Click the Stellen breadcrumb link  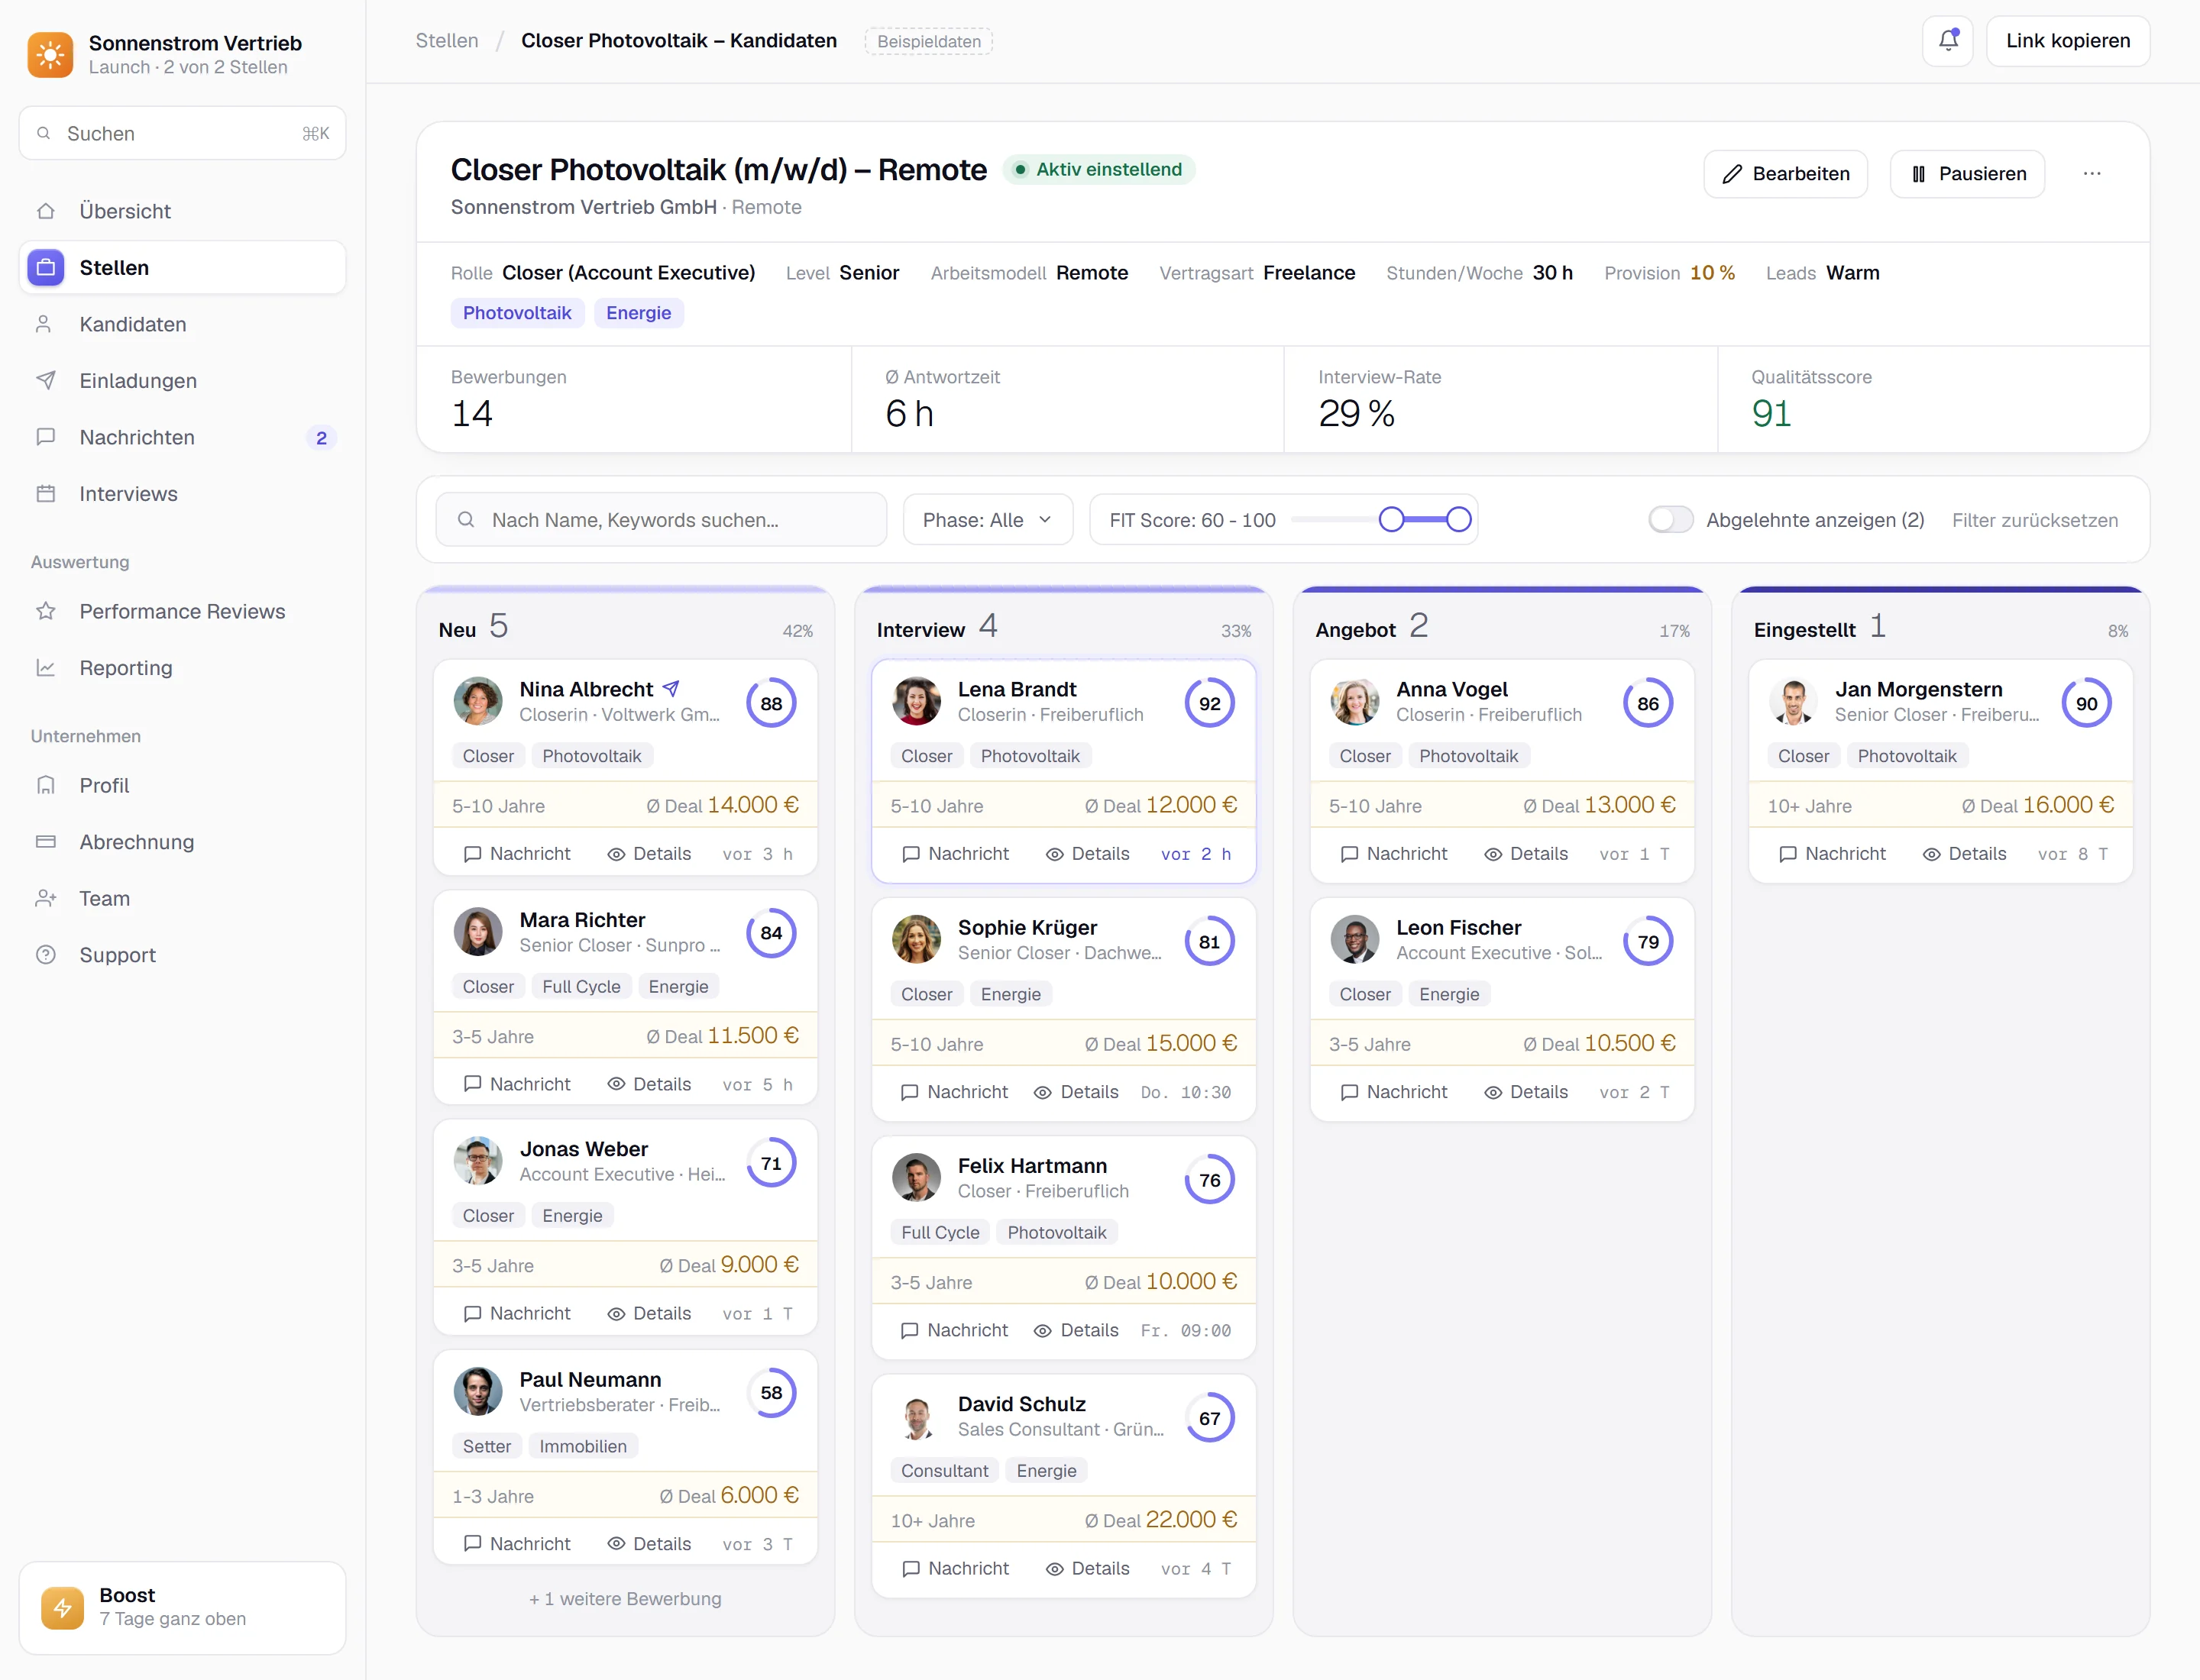pos(447,41)
